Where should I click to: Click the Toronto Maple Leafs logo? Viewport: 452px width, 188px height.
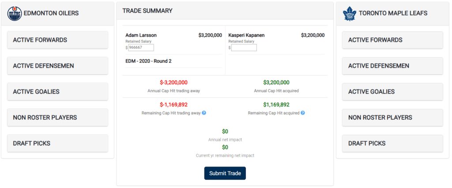(349, 13)
